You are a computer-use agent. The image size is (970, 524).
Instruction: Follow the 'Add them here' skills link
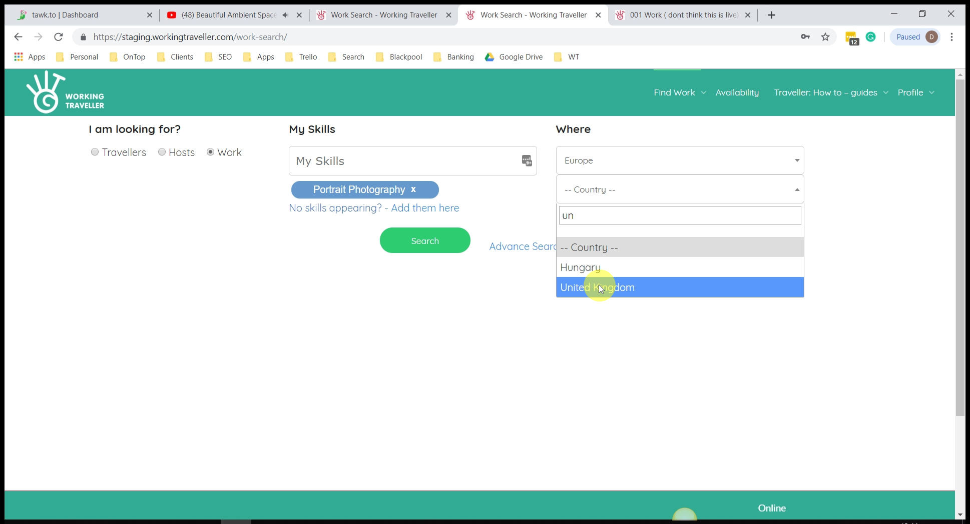(x=424, y=208)
